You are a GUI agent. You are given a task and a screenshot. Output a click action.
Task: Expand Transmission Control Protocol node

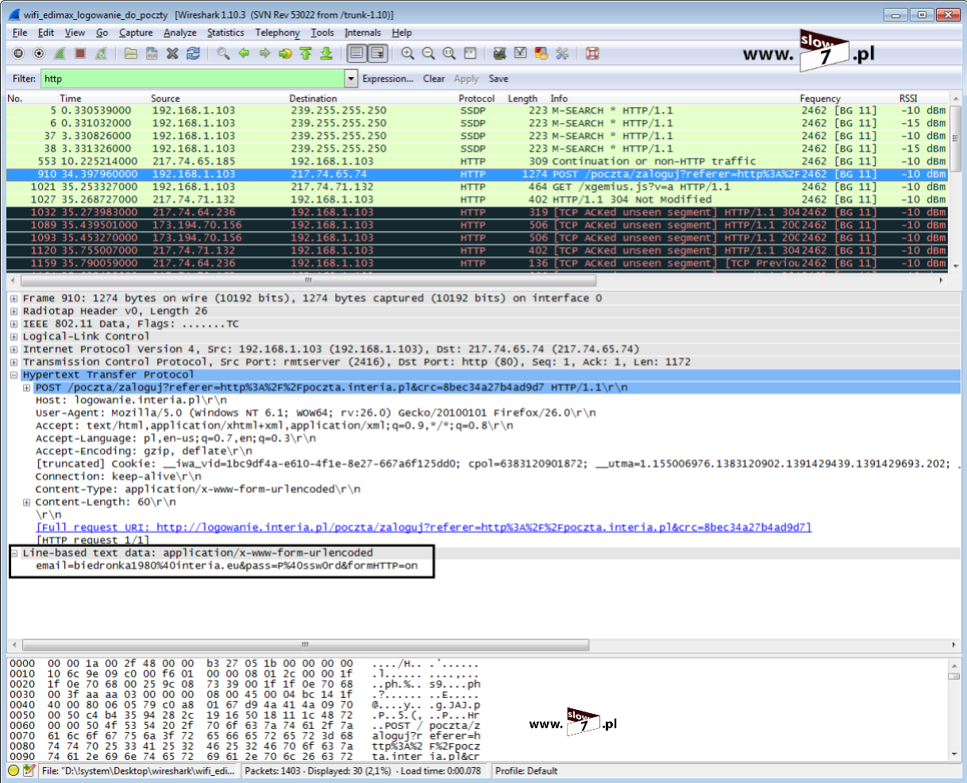[x=14, y=362]
